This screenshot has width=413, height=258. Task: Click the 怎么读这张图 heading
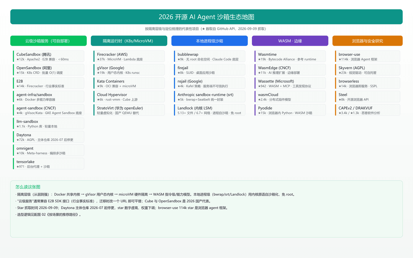28,187
